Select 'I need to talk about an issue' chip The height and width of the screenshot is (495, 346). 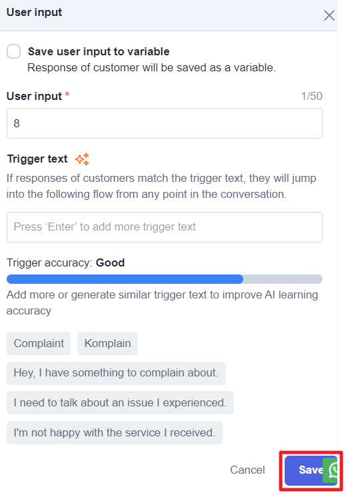[x=120, y=403]
